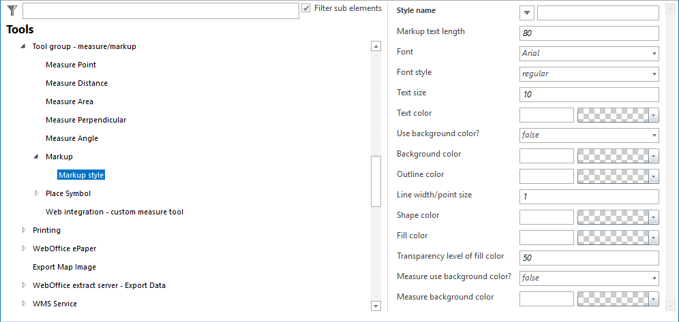
Task: Click tree scrollbar down arrow
Action: 376,306
